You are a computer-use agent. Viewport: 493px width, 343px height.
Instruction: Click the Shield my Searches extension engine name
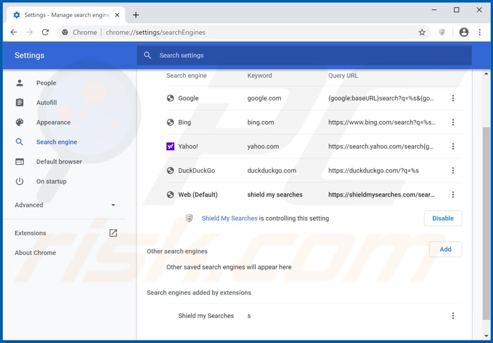(x=206, y=316)
